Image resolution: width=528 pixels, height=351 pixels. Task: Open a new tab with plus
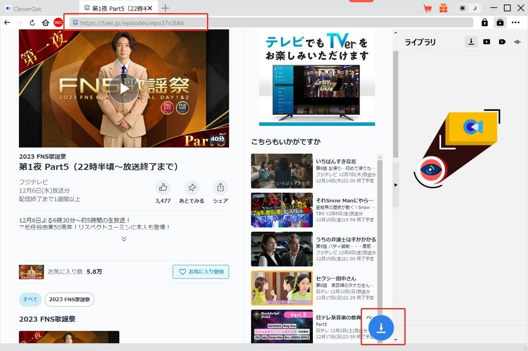pyautogui.click(x=165, y=8)
